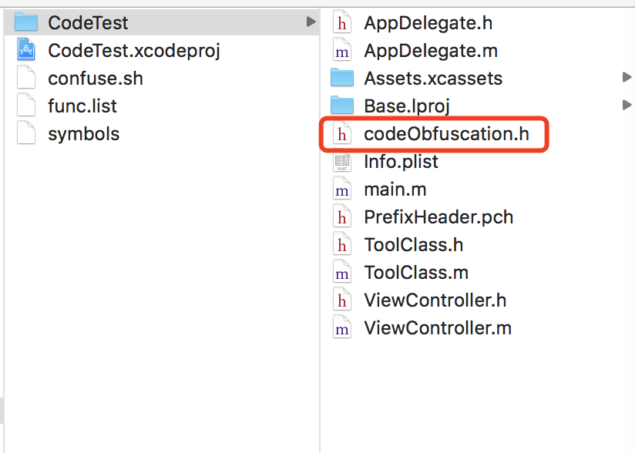Select the func.list file name
Image resolution: width=635 pixels, height=453 pixels.
(x=82, y=106)
